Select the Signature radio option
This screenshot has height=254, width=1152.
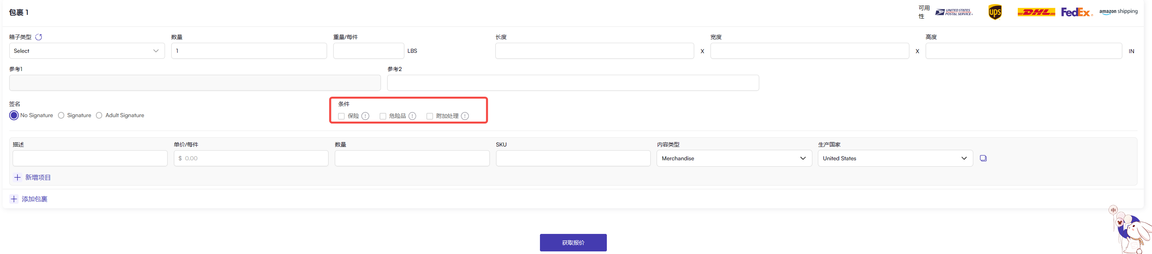(61, 115)
